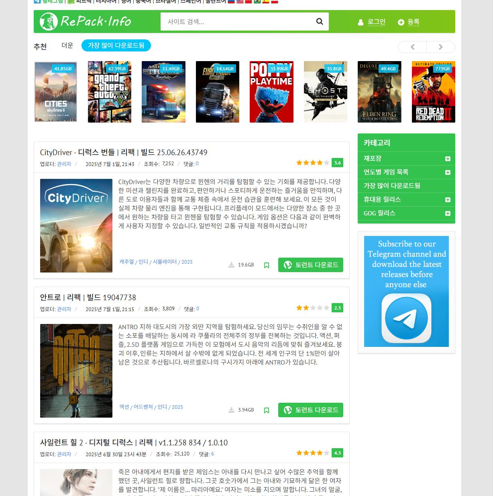
Task: Open sidebar 가장 많이 다운로드됨 category
Action: pyautogui.click(x=392, y=186)
